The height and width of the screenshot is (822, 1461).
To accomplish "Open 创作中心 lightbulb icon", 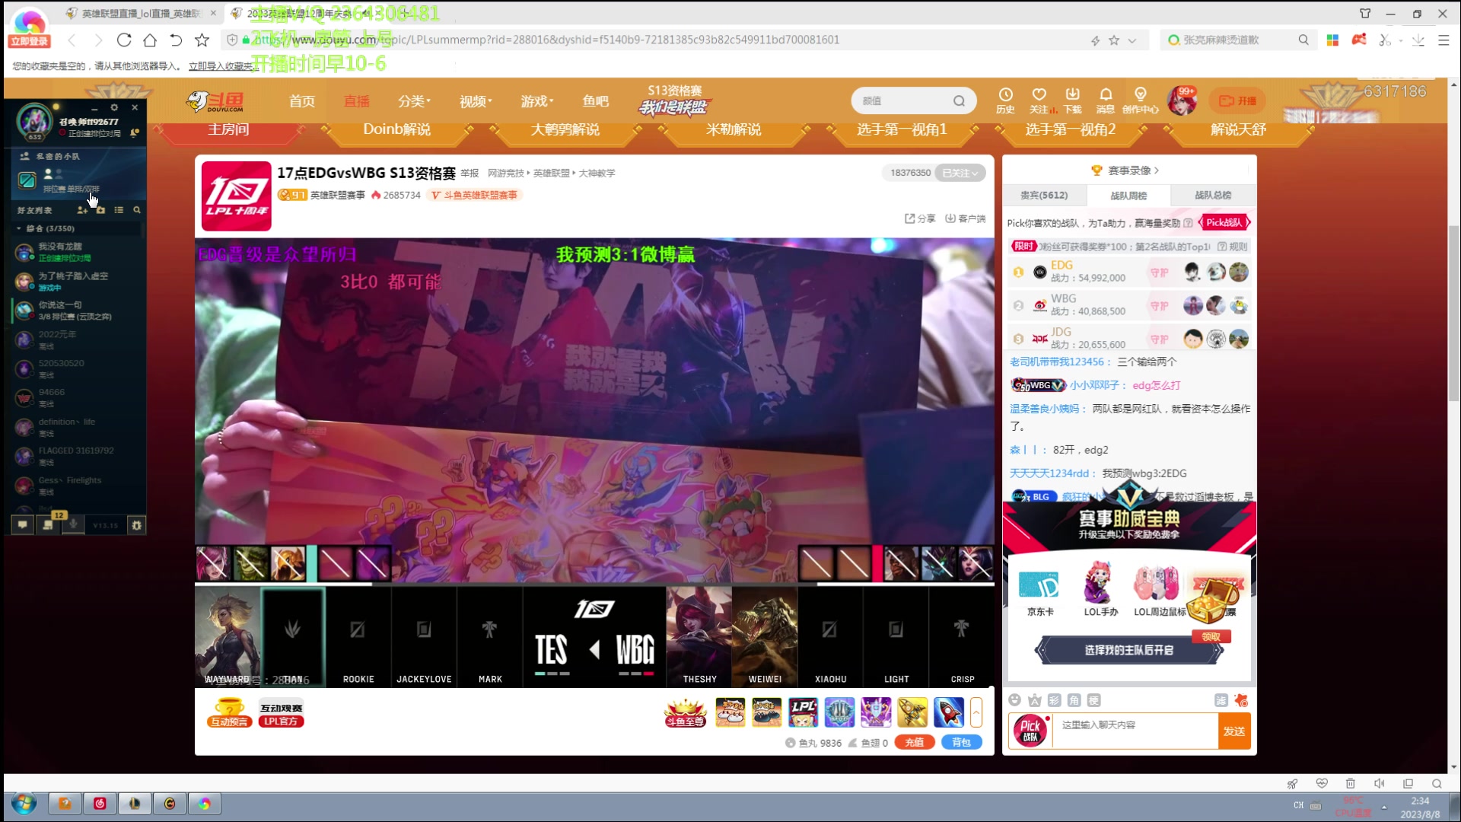I will 1140,100.
